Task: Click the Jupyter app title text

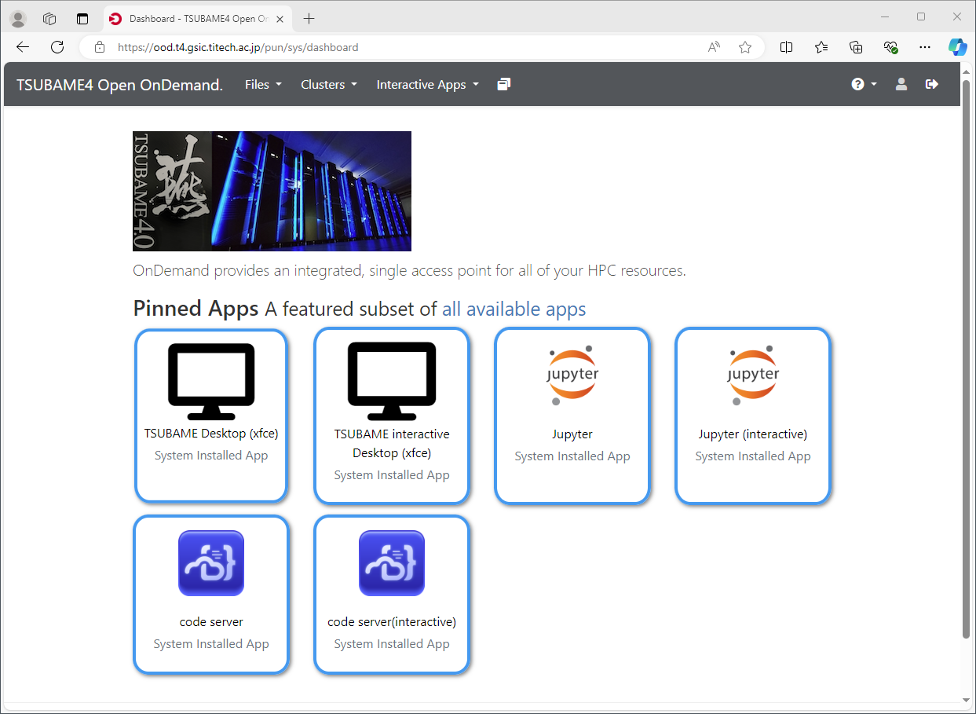Action: 572,434
